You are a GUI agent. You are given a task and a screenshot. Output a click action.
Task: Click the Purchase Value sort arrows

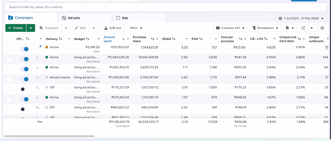pyautogui.click(x=153, y=39)
